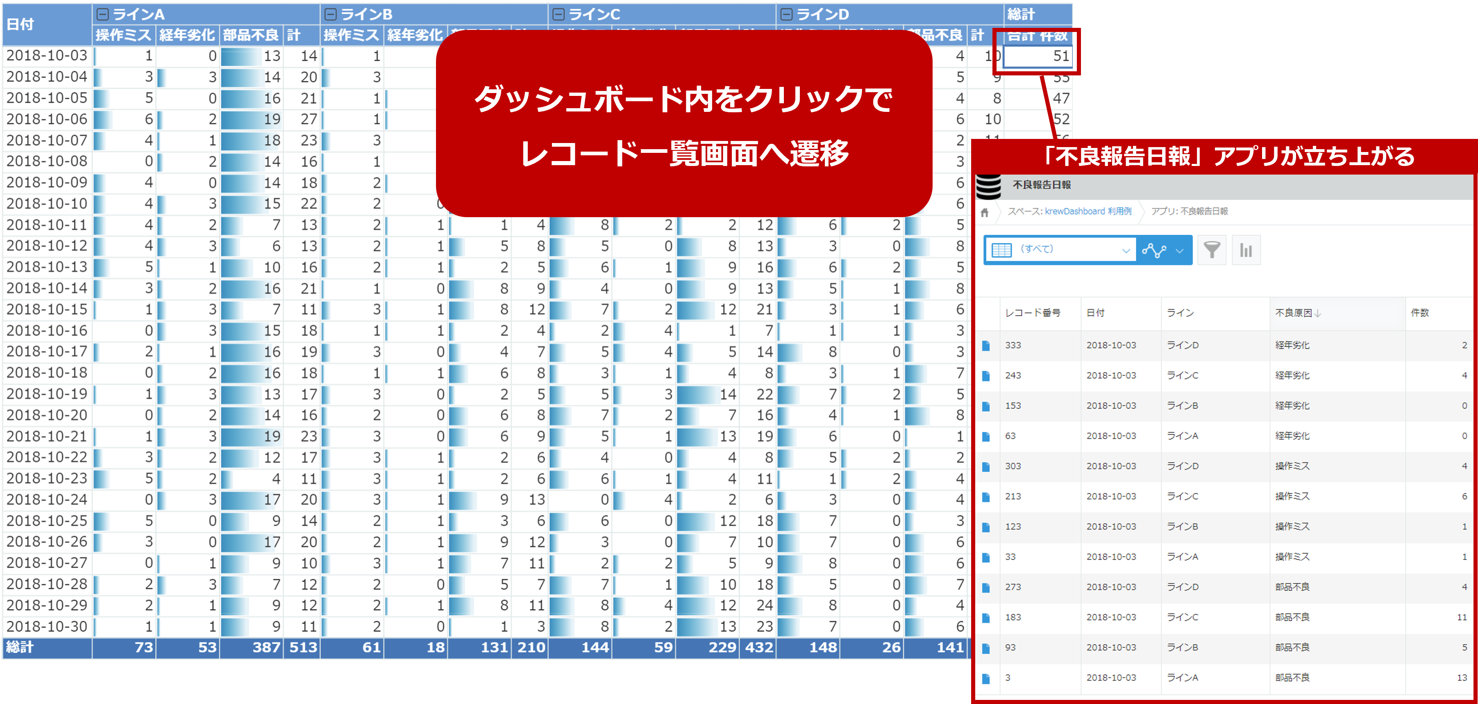Open the bar chart aggregate icon

pos(1246,250)
